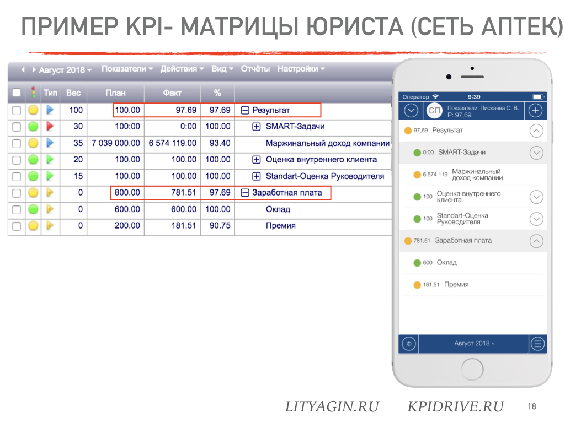Sort by the Вес column header
Image resolution: width=565 pixels, height=423 pixels.
coord(73,93)
